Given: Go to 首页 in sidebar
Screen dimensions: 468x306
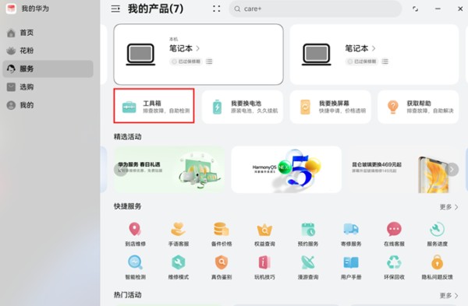Looking at the screenshot, I should [x=48, y=33].
